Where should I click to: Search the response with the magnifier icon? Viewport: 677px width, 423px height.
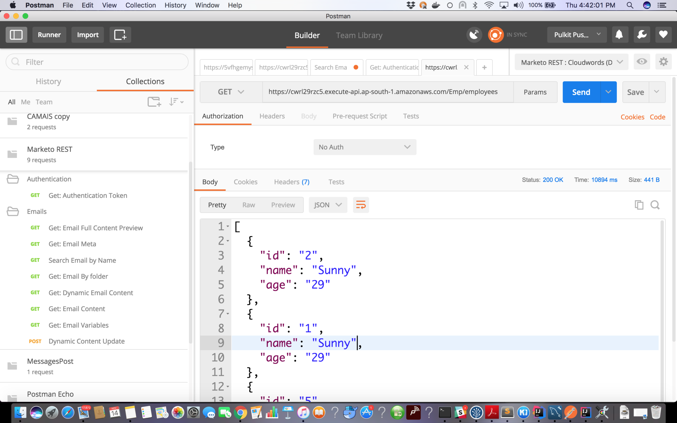point(655,205)
